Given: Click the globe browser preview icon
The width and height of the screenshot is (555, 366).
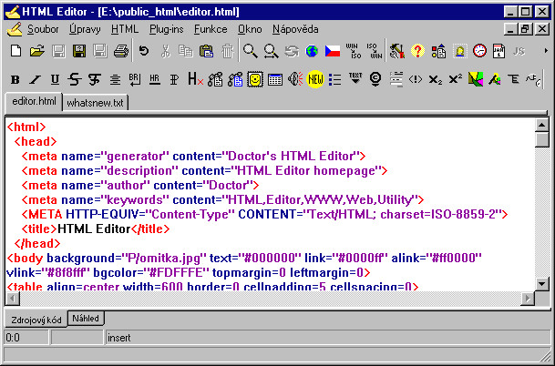Looking at the screenshot, I should 312,51.
